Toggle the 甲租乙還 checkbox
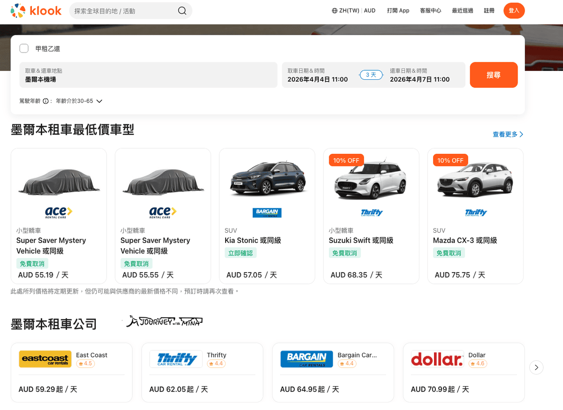 pyautogui.click(x=24, y=48)
